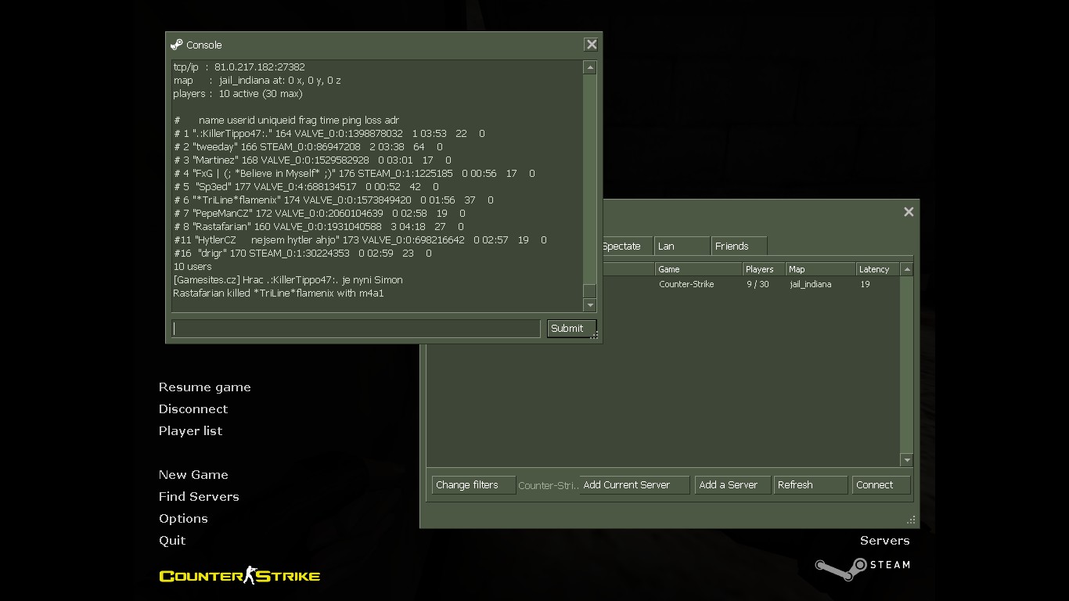Switch to the Friends tab

tap(740, 246)
